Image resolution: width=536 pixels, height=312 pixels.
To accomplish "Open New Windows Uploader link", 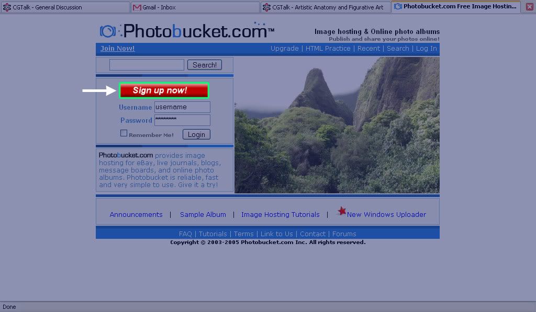I will pyautogui.click(x=386, y=215).
